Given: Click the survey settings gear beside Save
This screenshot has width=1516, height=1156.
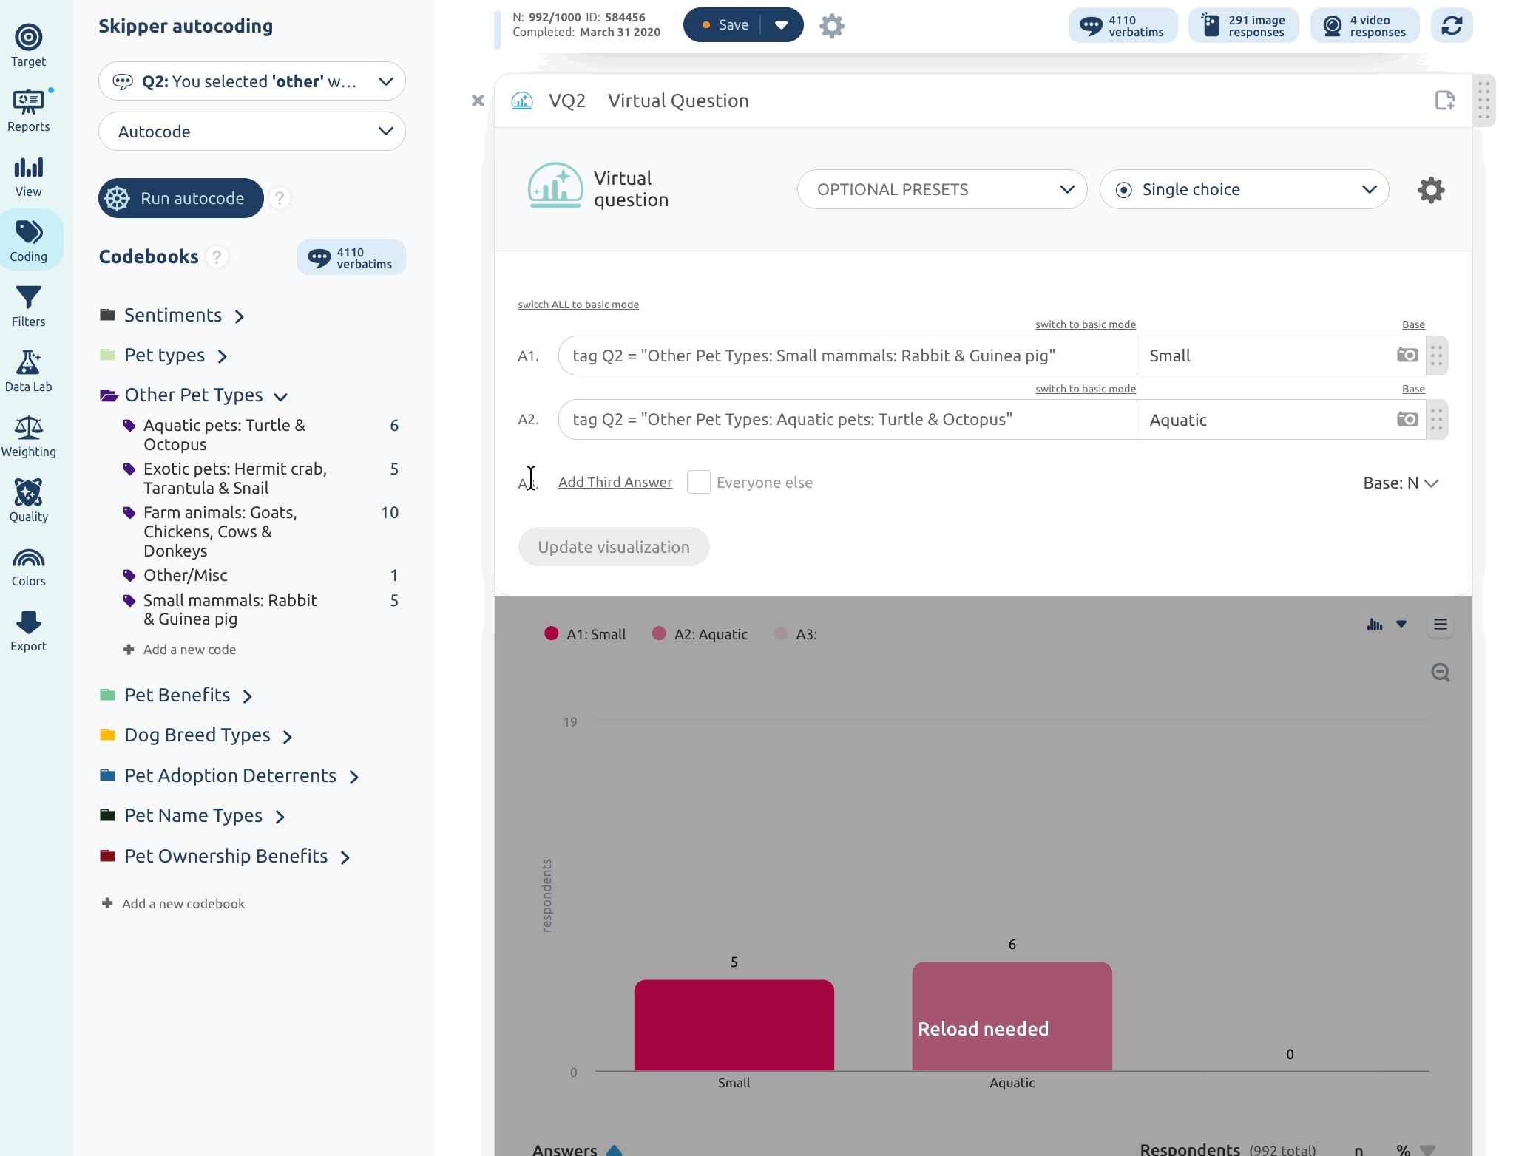Looking at the screenshot, I should [x=832, y=26].
